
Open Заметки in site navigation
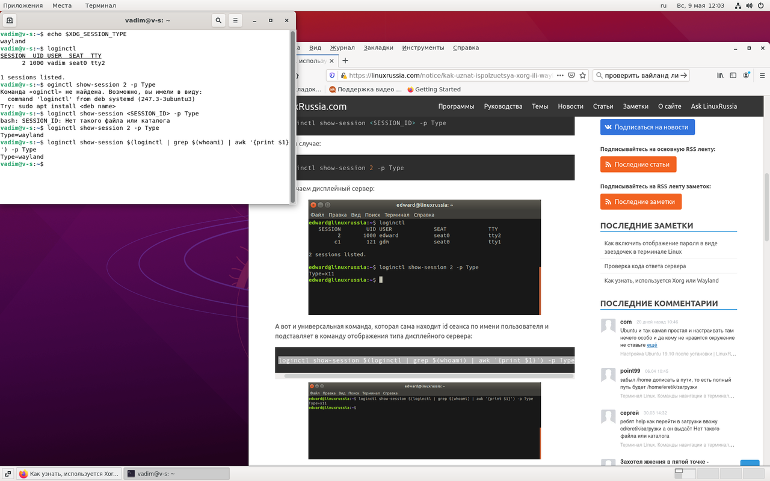point(635,106)
